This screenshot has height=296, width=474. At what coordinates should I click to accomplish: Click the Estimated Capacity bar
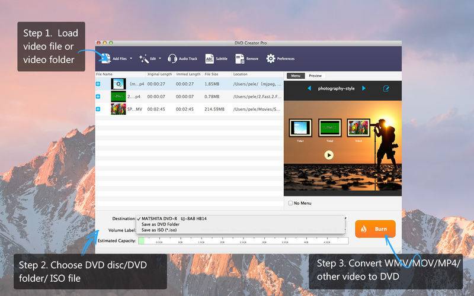[x=244, y=241]
